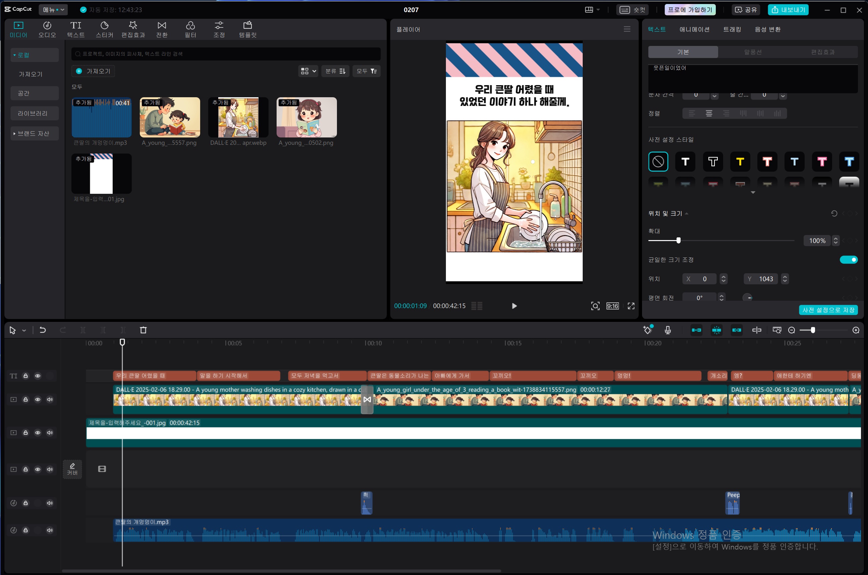
Task: Switch to the 애니메이션 tab
Action: pos(694,30)
